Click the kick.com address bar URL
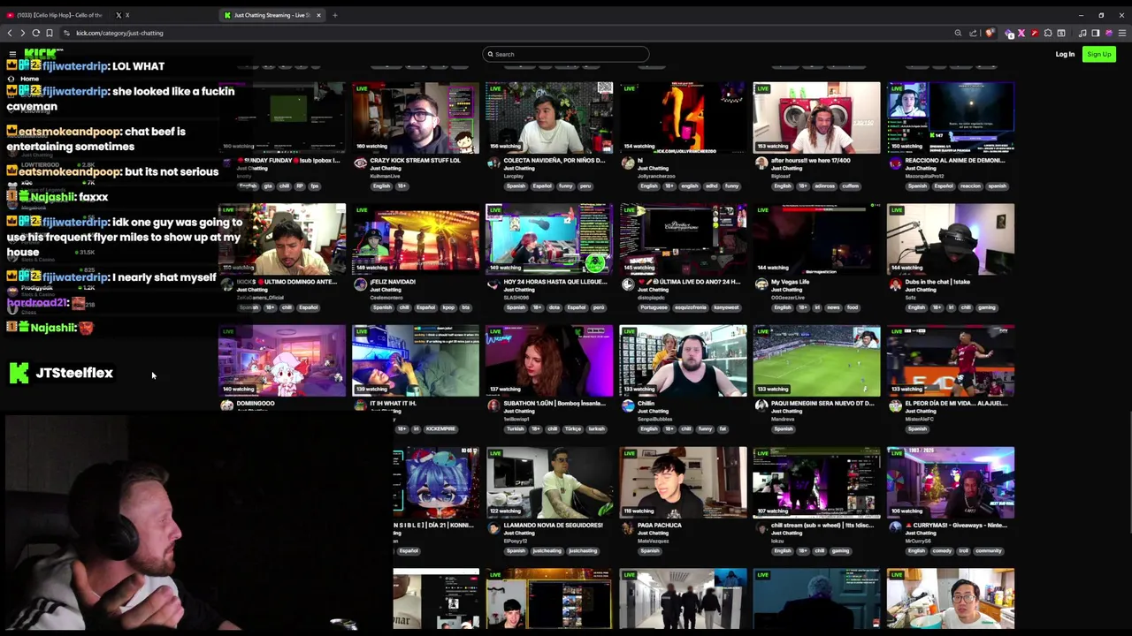1132x636 pixels. click(x=119, y=33)
